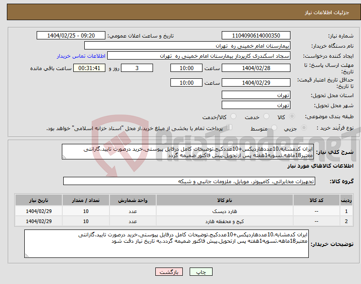Toggle the Islamic treasury payment checkbox
Screen dimensions: 361x284
point(230,127)
